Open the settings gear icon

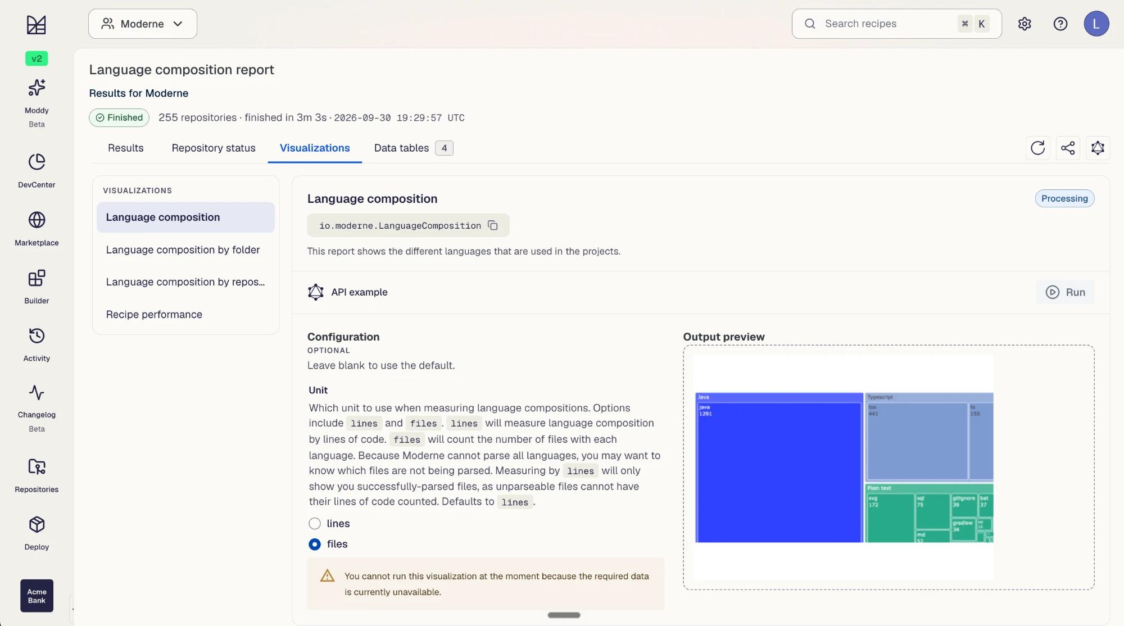1025,24
